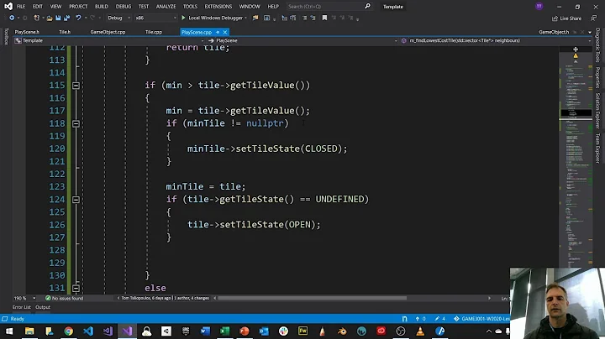Expand the Local Windows Debugger dropdown arrow
The image size is (605, 339).
pos(245,18)
